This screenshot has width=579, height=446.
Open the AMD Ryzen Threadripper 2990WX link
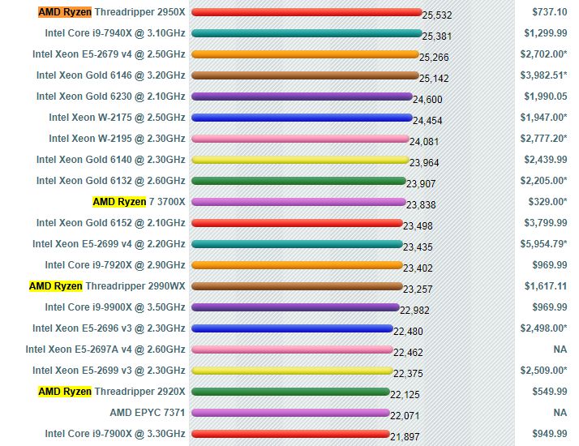point(107,286)
